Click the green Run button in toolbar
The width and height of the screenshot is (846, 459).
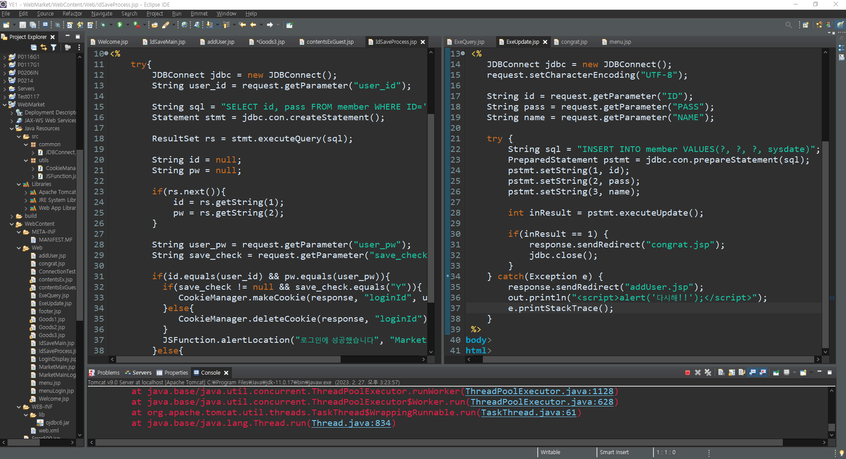tap(120, 25)
